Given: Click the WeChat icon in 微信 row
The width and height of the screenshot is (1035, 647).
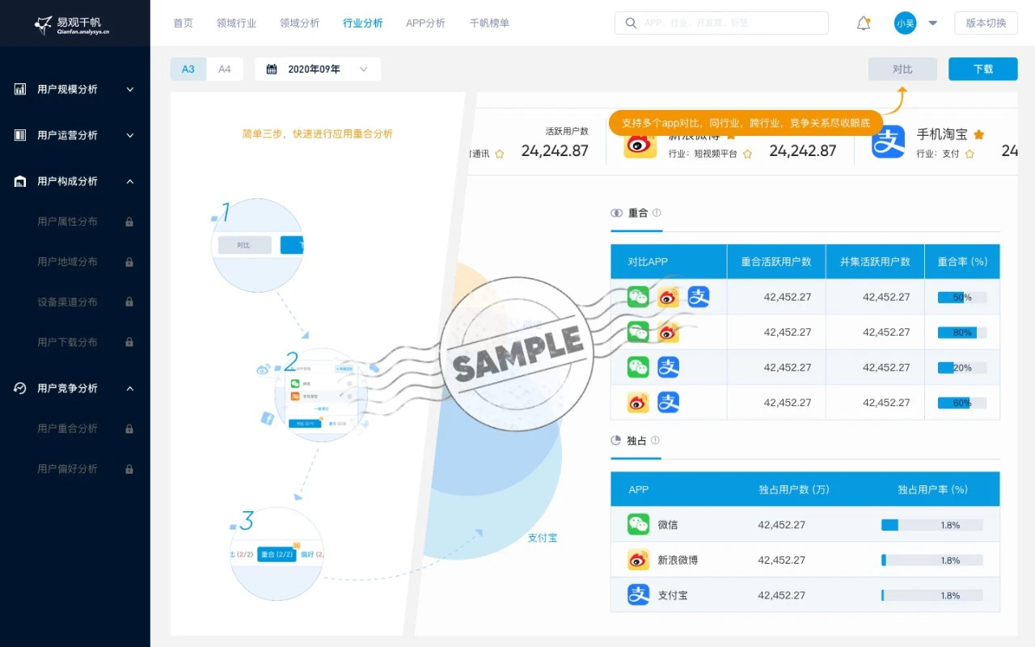Looking at the screenshot, I should (638, 524).
